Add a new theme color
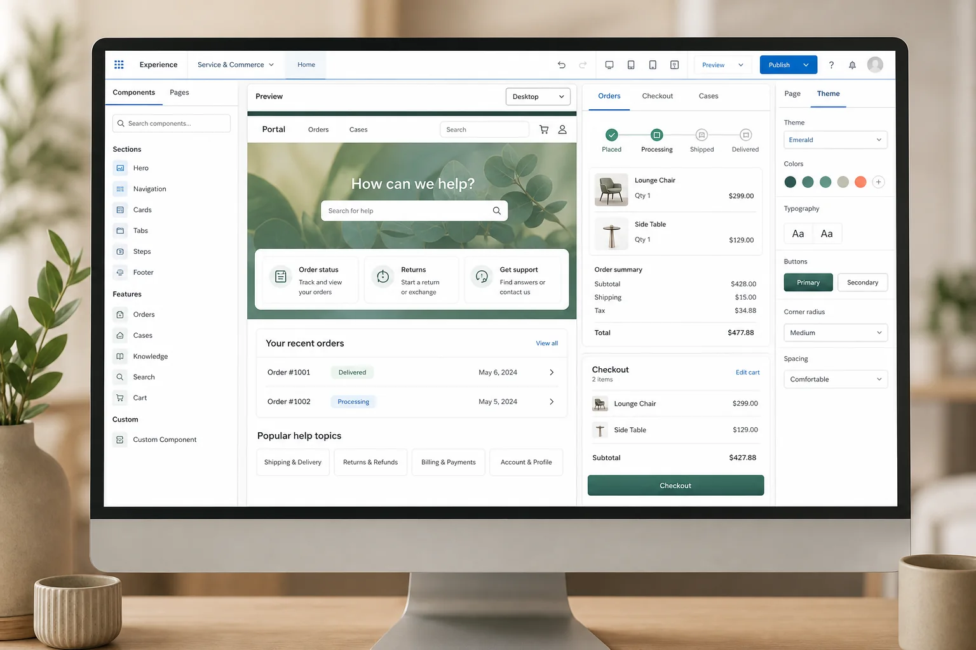Screen dimensions: 976x650 click(x=878, y=182)
